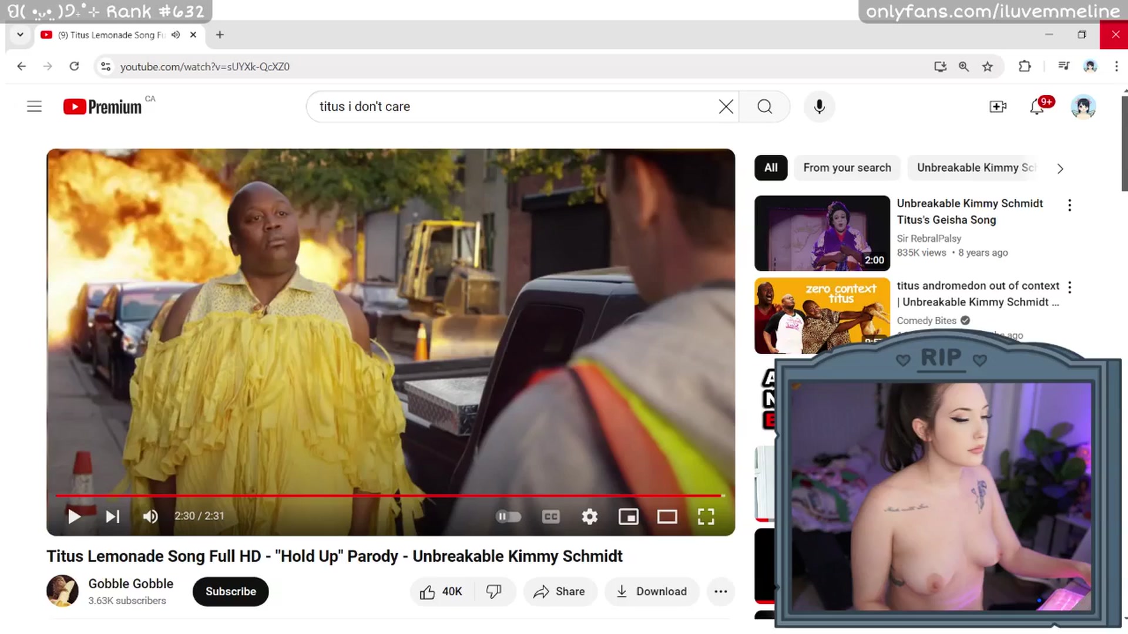The image size is (1128, 634).
Task: Select the All filter chip
Action: click(771, 168)
